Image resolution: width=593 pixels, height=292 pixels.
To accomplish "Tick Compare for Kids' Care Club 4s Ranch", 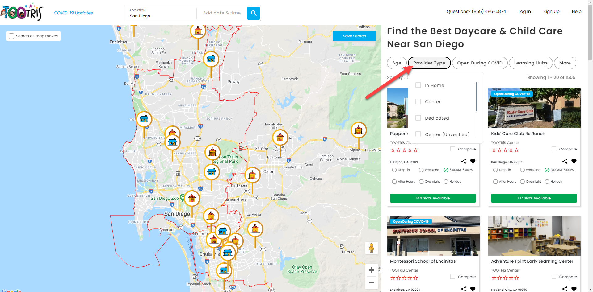I will [554, 149].
